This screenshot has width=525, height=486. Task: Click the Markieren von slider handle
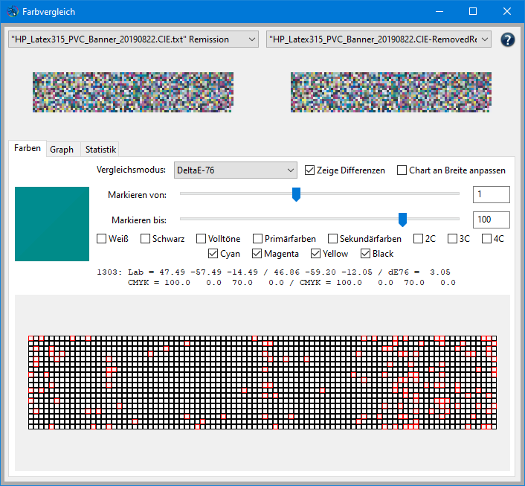click(296, 194)
